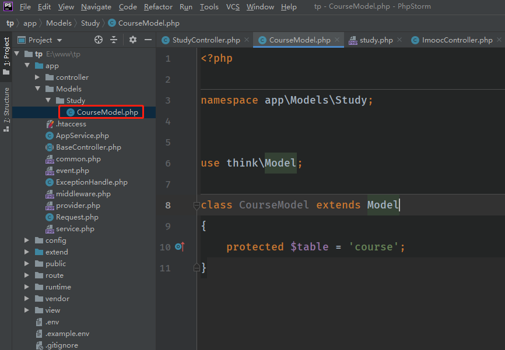This screenshot has width=505, height=350.
Task: Open the File menu
Action: click(25, 7)
